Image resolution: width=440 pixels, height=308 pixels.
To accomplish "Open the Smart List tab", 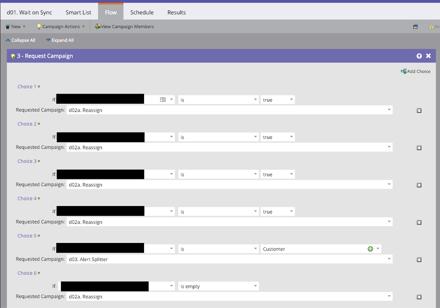I will tap(78, 12).
